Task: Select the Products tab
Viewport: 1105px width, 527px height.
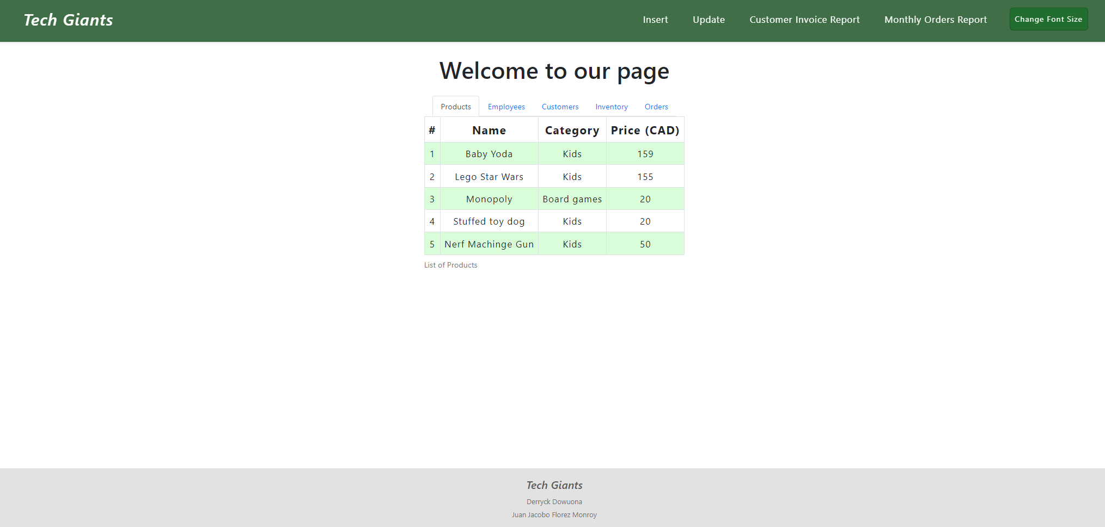Action: [456, 107]
